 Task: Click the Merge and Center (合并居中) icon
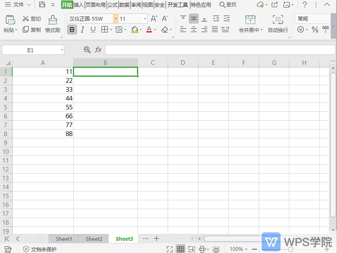coord(250,20)
